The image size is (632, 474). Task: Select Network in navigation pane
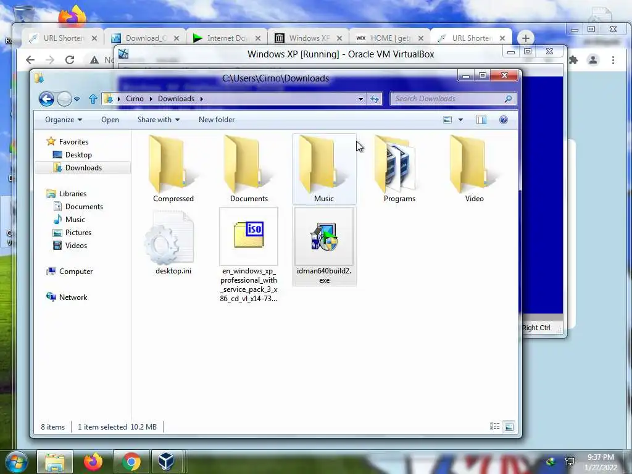point(73,297)
